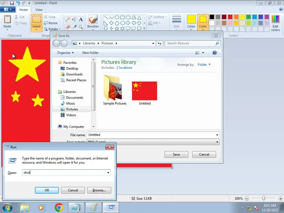The height and width of the screenshot is (213, 284).
Task: Open the Paint application menu dropdown
Action: click(x=7, y=9)
